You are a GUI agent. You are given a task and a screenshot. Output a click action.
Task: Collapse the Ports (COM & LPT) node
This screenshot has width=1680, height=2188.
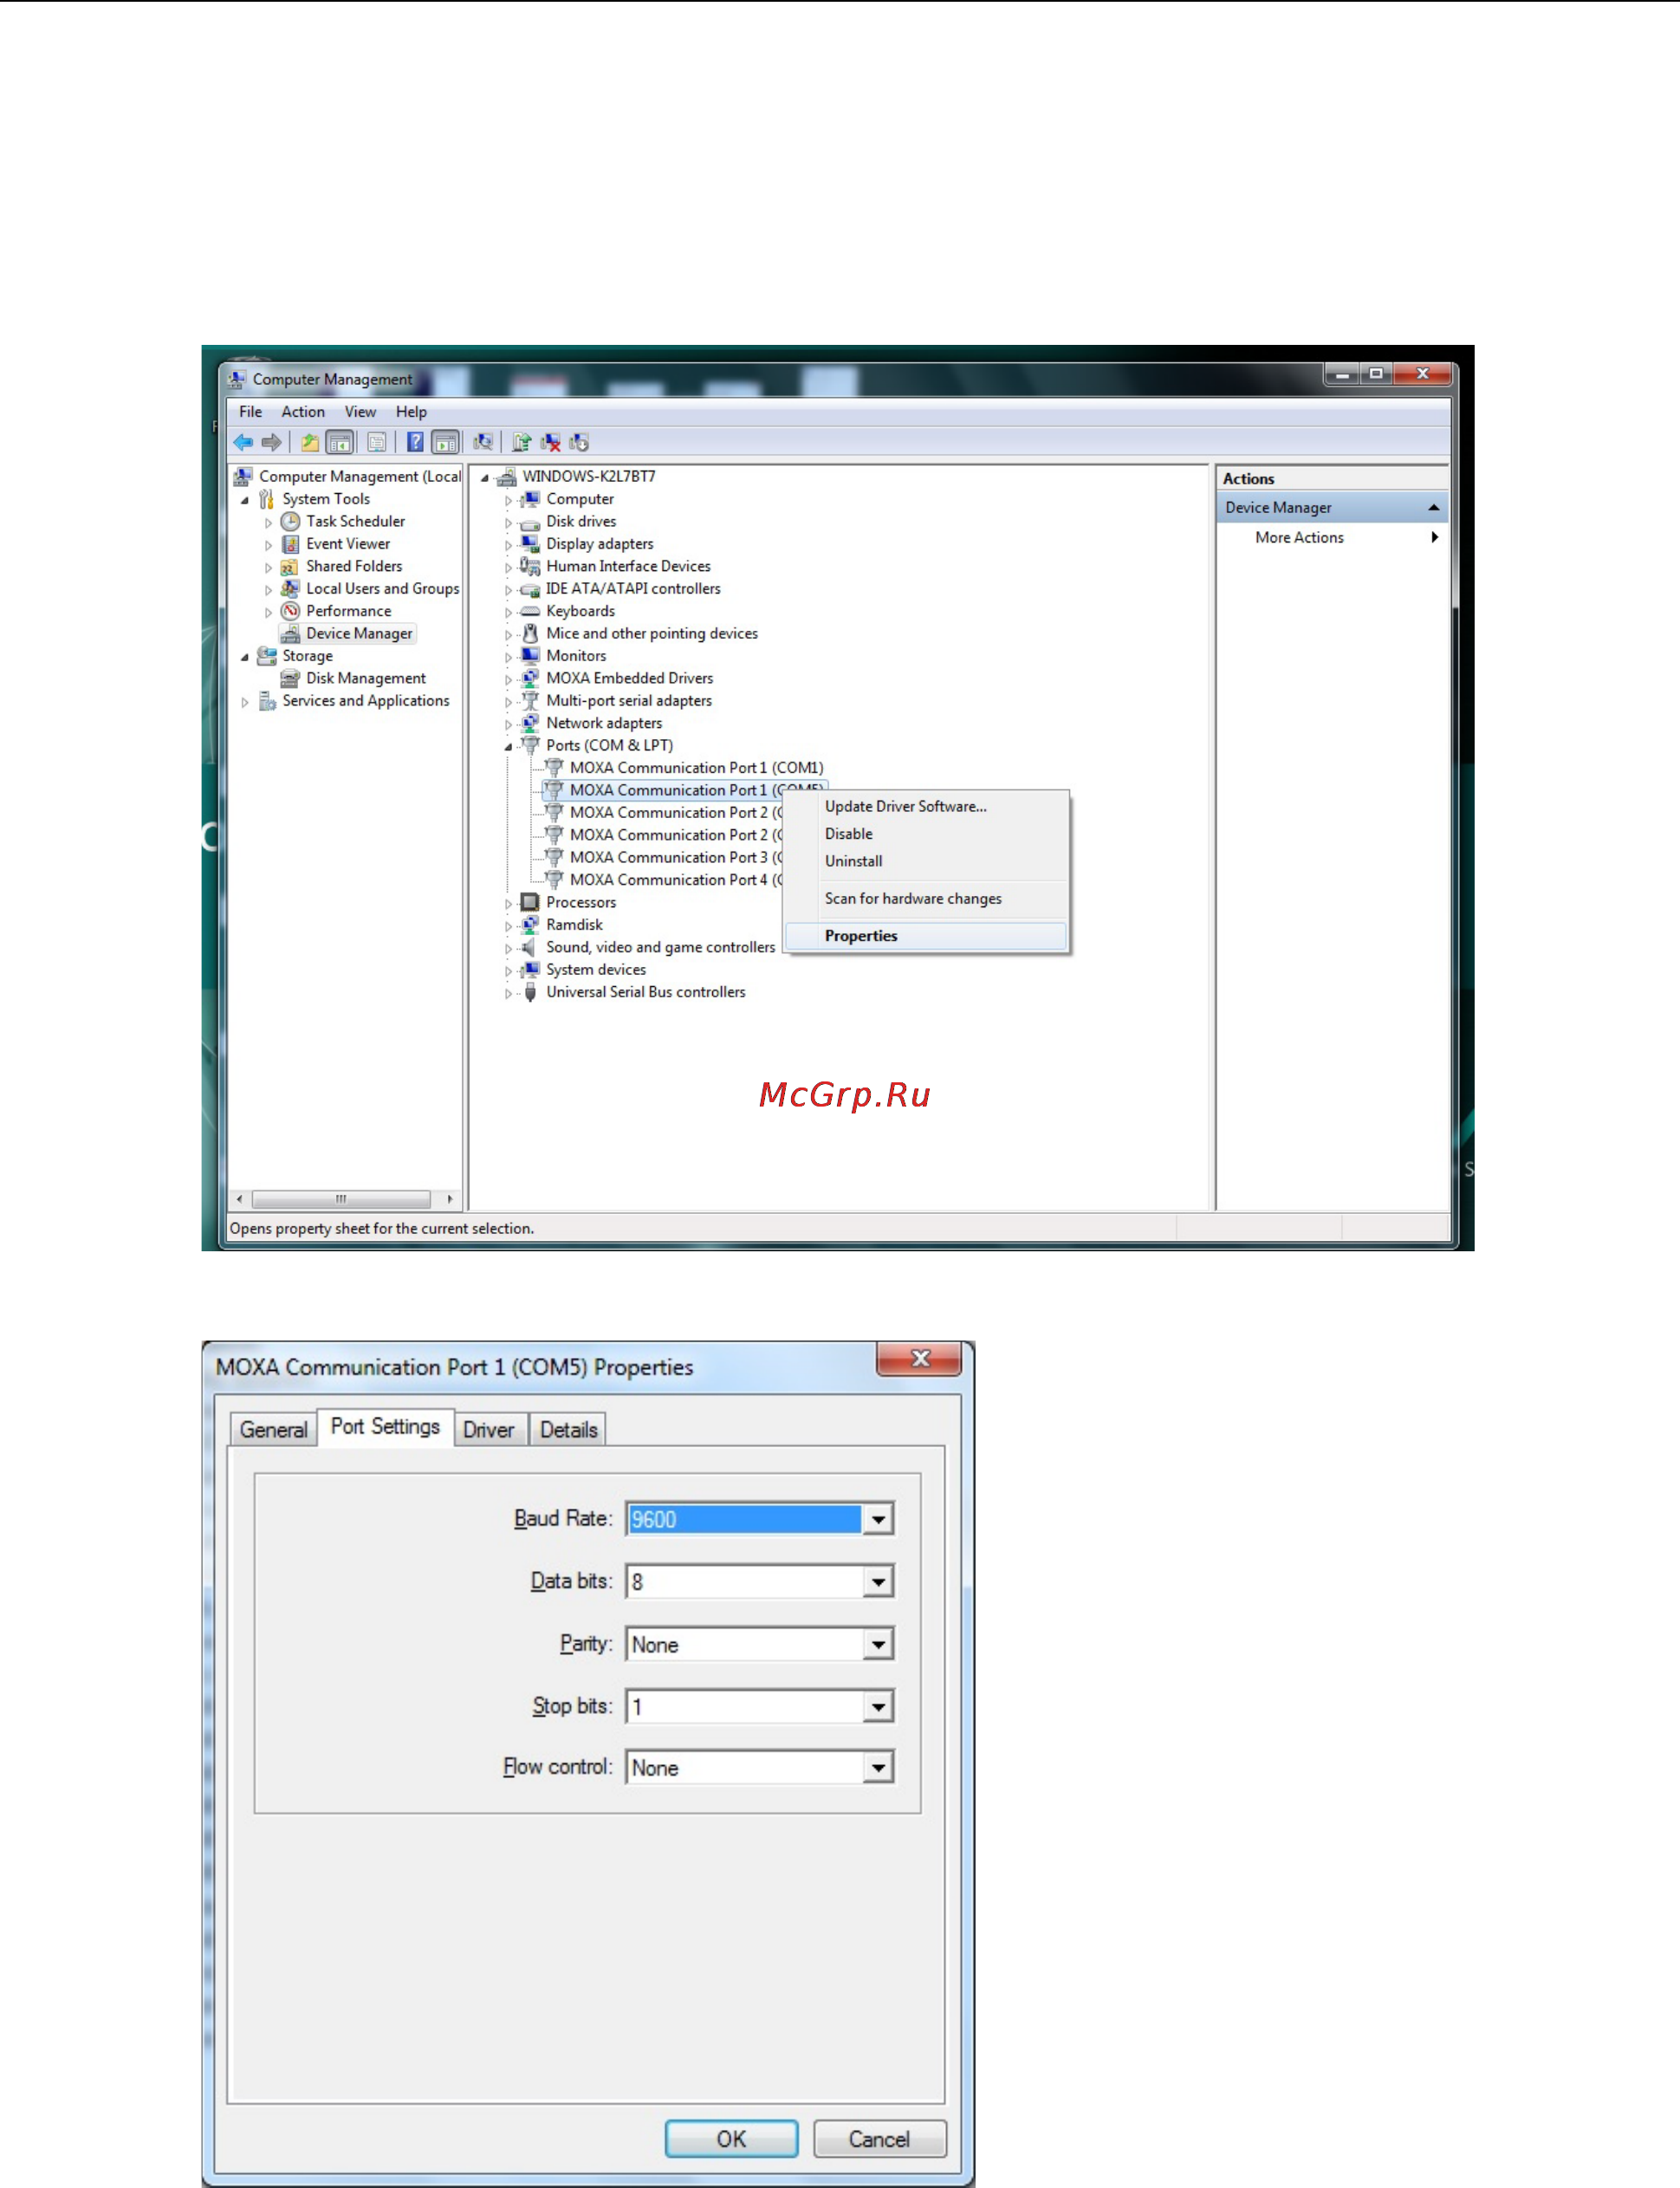pos(508,747)
